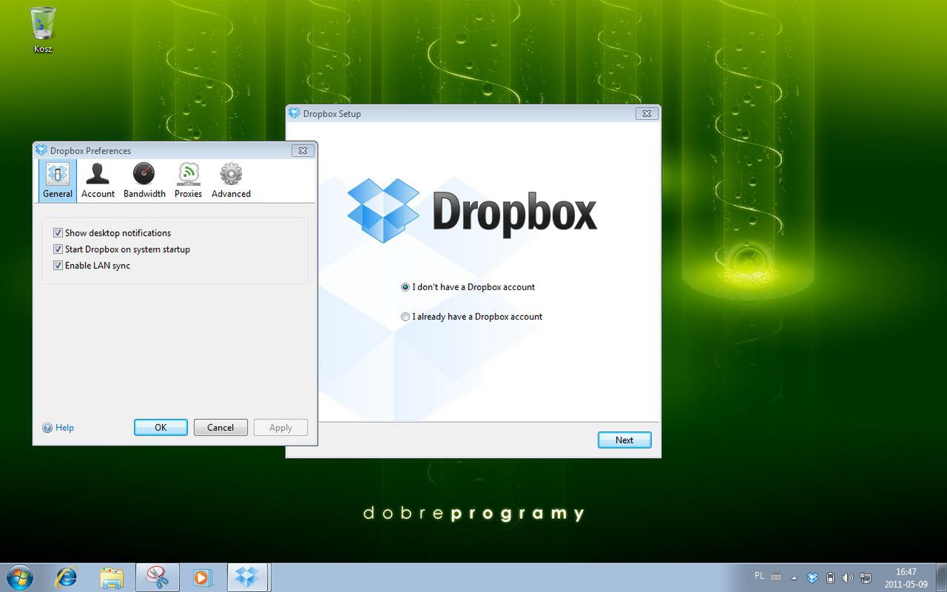Click the Dropbox icon in the system tray
This screenshot has width=947, height=592.
click(812, 577)
